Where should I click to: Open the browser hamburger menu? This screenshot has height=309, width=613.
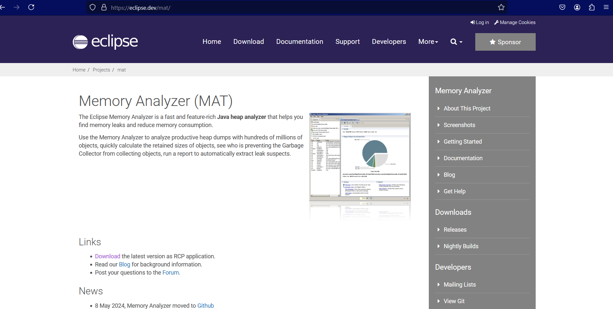606,7
